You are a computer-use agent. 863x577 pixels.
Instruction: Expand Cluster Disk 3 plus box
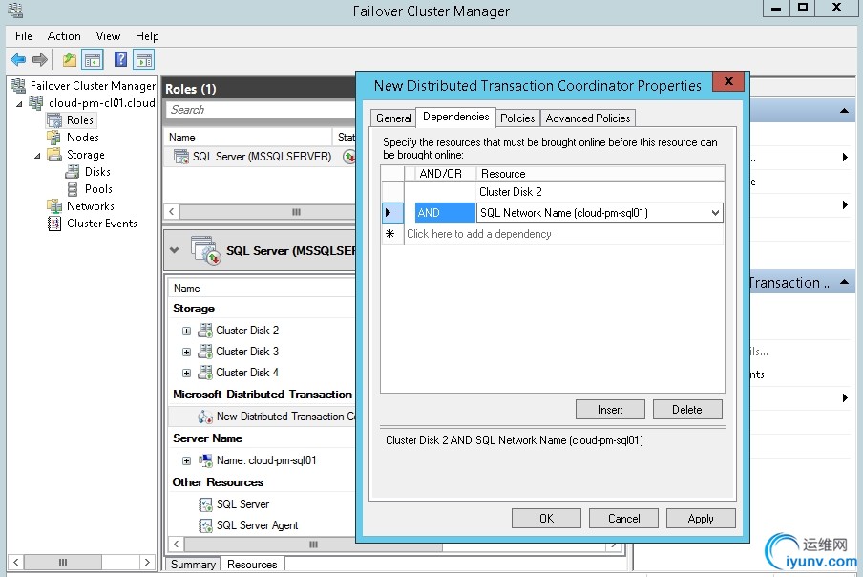[186, 352]
